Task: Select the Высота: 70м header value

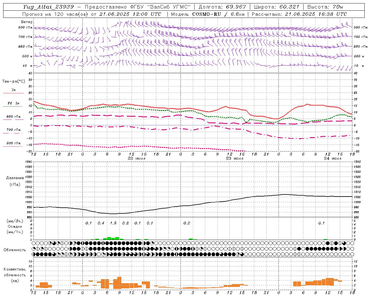Action: (325, 7)
